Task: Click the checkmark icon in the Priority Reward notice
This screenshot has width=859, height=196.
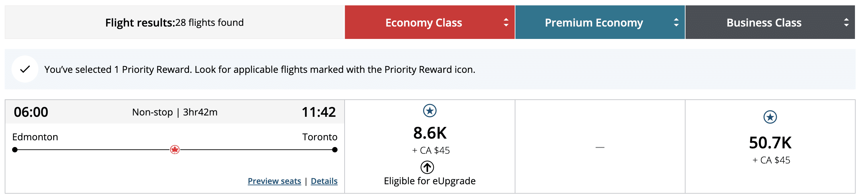Action: point(25,69)
